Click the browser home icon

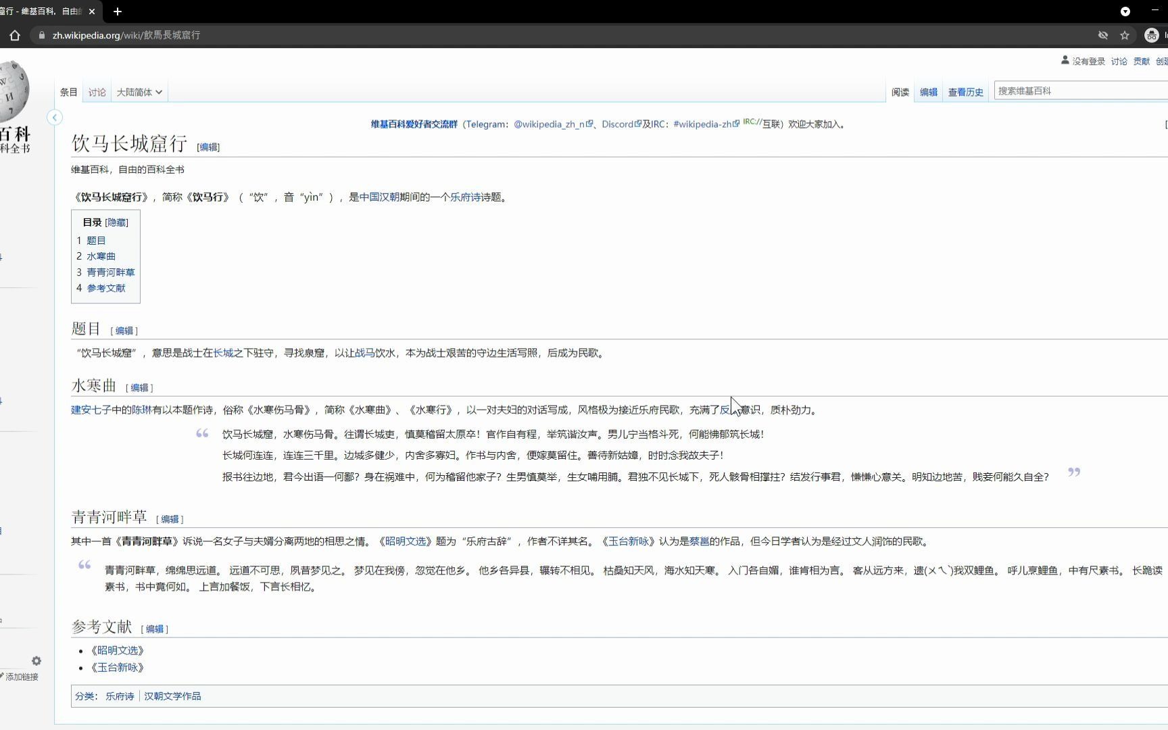(15, 35)
